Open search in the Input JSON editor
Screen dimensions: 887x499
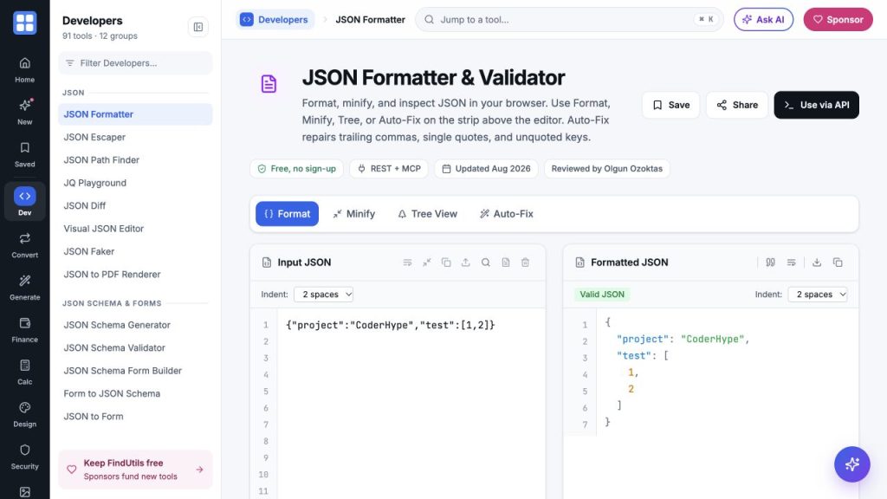(486, 262)
